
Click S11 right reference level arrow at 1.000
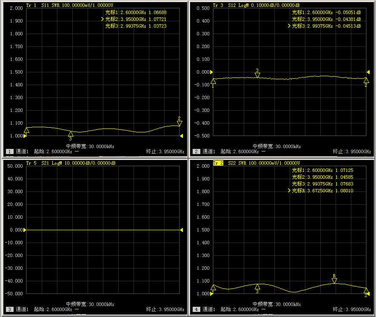click(x=182, y=136)
